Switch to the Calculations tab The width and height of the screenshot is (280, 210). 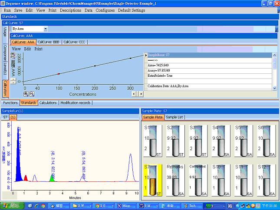(48, 103)
